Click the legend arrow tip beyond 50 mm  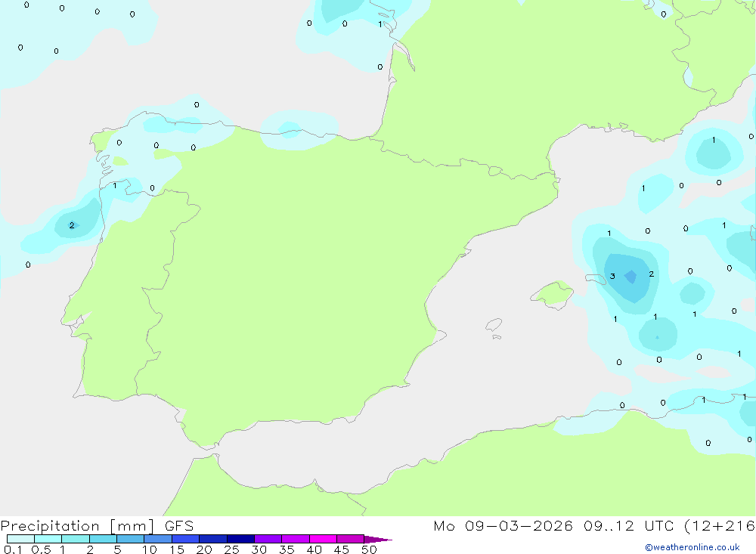(x=377, y=540)
